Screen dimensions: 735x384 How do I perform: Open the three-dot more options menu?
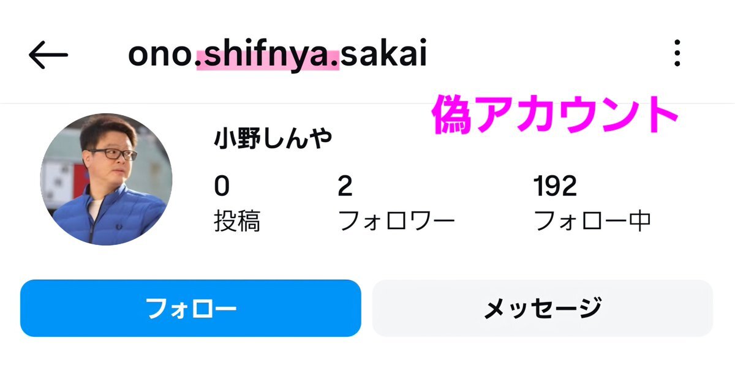click(x=677, y=53)
